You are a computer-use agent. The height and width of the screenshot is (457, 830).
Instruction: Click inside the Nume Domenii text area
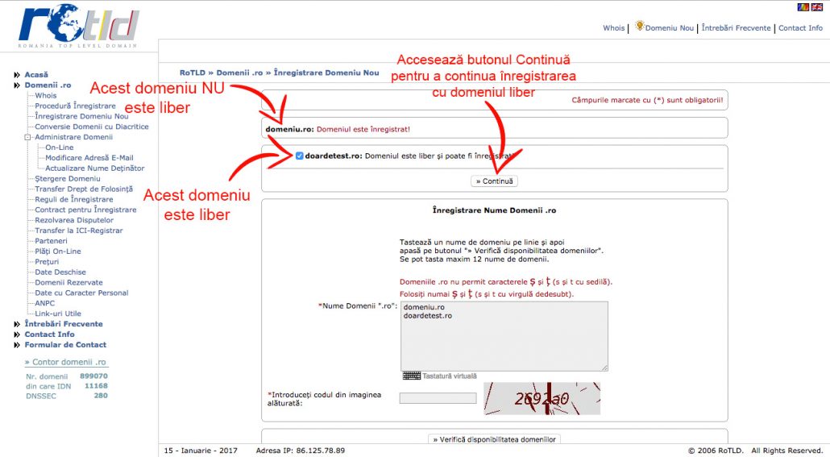(x=504, y=336)
